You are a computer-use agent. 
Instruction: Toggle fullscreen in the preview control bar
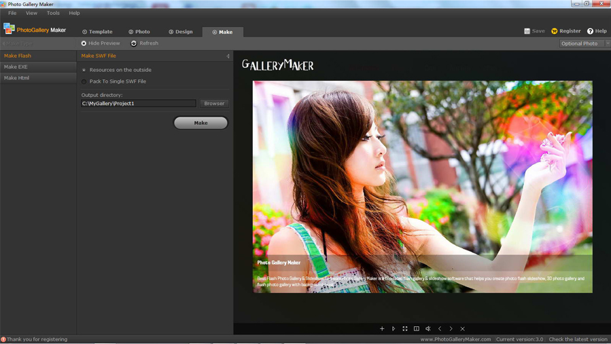coord(405,329)
